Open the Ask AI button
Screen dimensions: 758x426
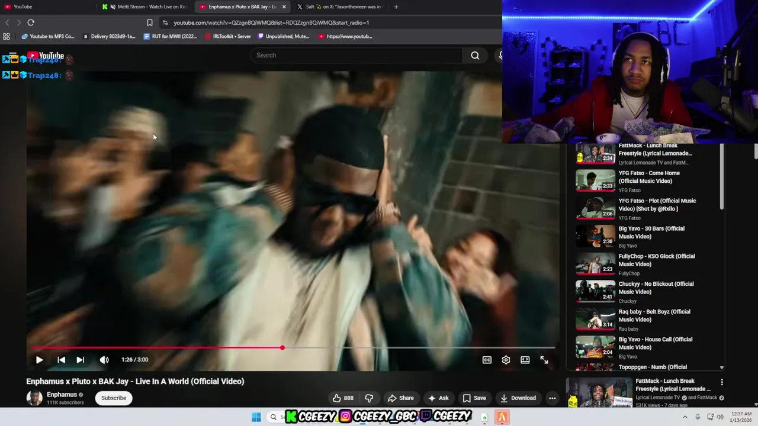coord(438,398)
